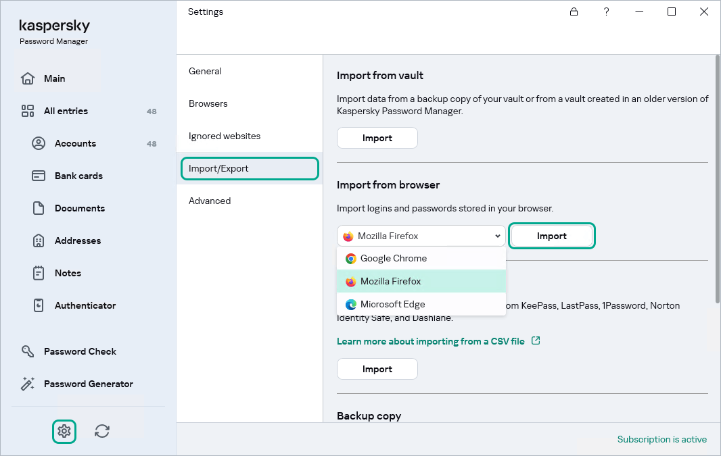Minimize the Settings window

[639, 11]
